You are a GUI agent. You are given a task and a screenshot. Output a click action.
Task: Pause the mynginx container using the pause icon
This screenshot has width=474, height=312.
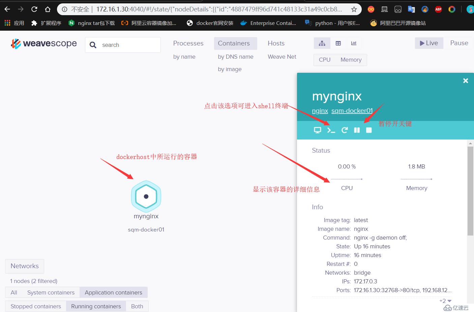click(357, 130)
